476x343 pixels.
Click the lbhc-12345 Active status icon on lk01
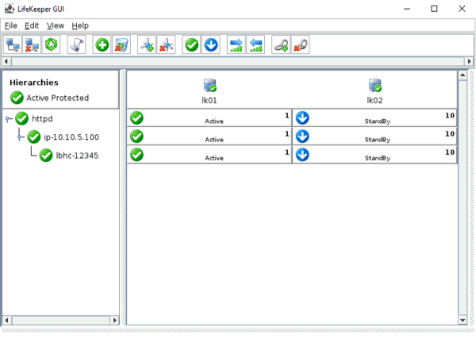pyautogui.click(x=136, y=155)
